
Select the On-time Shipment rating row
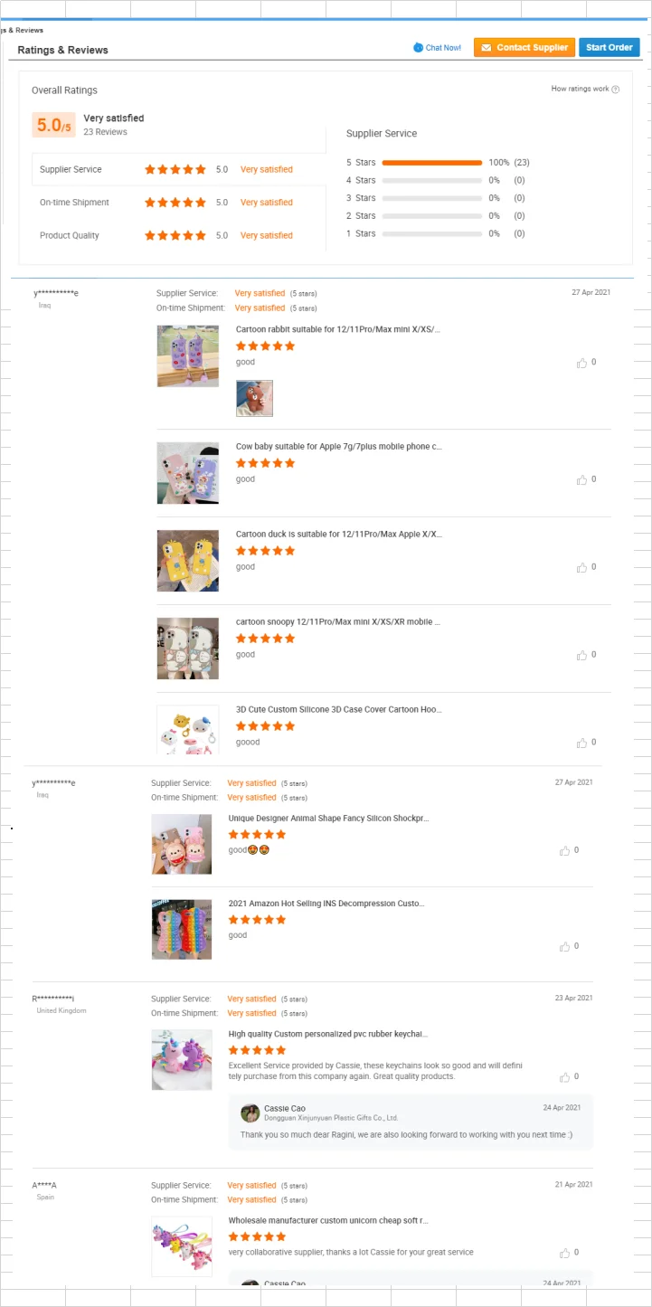tap(173, 203)
